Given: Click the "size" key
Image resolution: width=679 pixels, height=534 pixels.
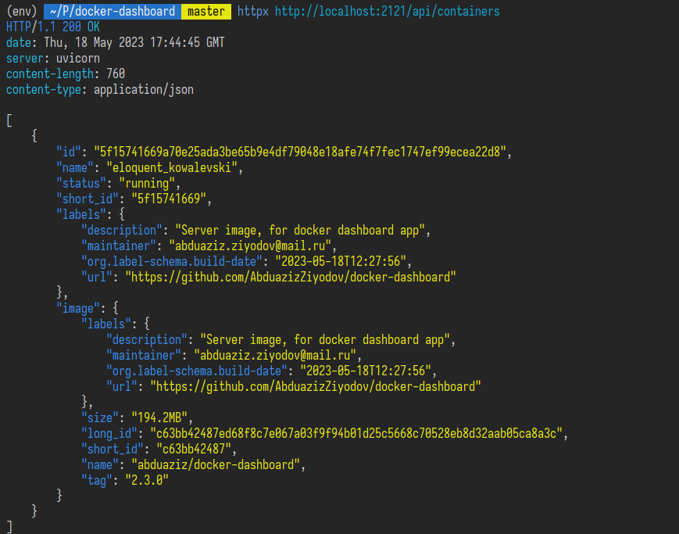Looking at the screenshot, I should point(100,418).
